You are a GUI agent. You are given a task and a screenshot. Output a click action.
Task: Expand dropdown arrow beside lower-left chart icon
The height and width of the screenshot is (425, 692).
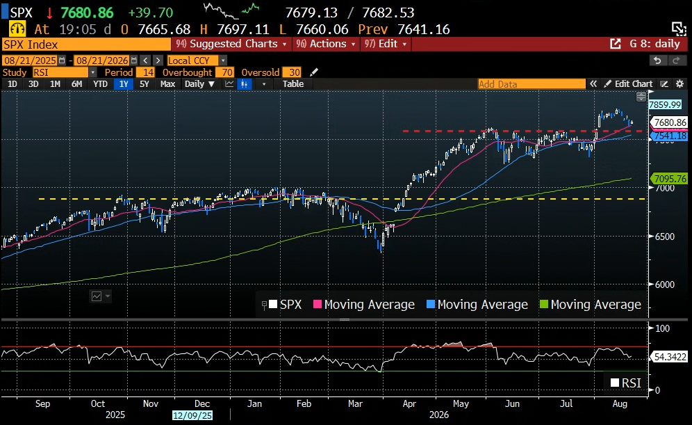tap(107, 296)
